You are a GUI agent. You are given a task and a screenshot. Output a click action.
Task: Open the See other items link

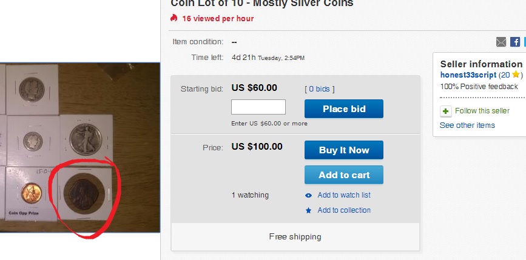pyautogui.click(x=467, y=125)
